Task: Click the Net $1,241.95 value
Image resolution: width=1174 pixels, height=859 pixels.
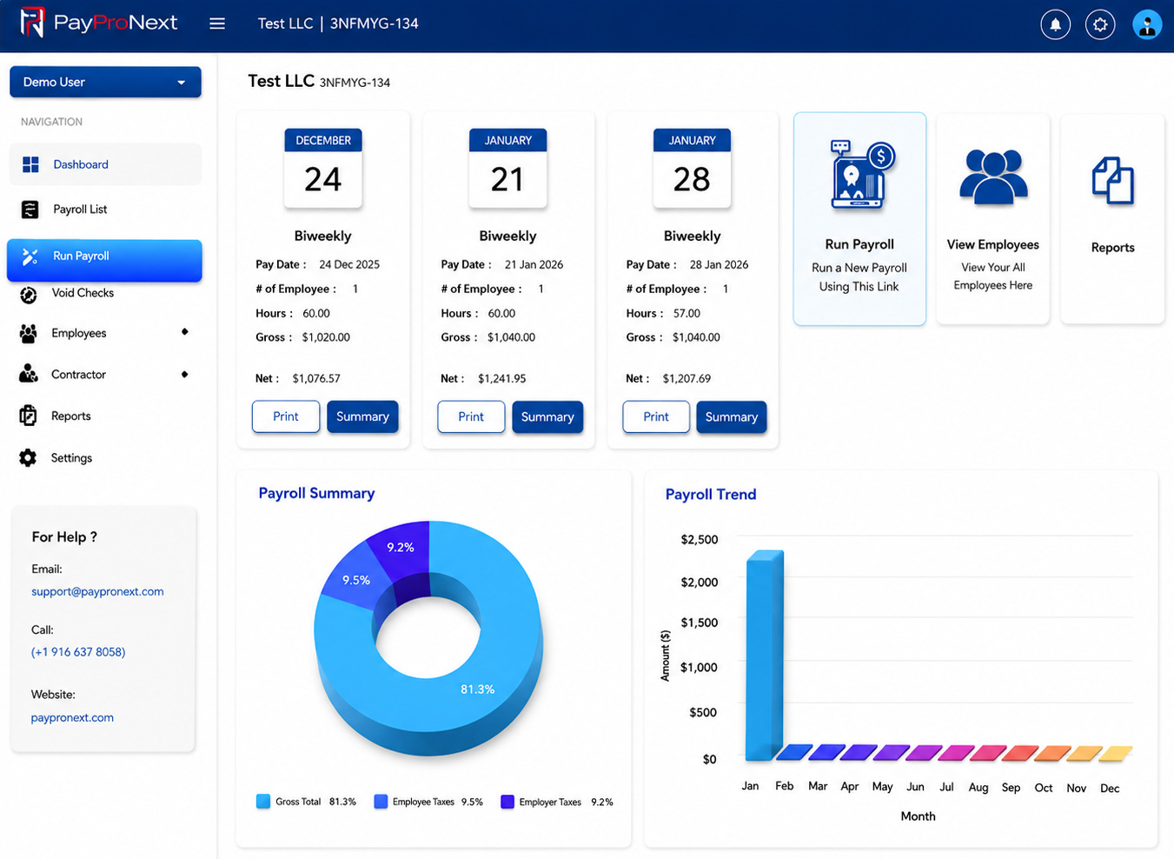Action: [501, 379]
